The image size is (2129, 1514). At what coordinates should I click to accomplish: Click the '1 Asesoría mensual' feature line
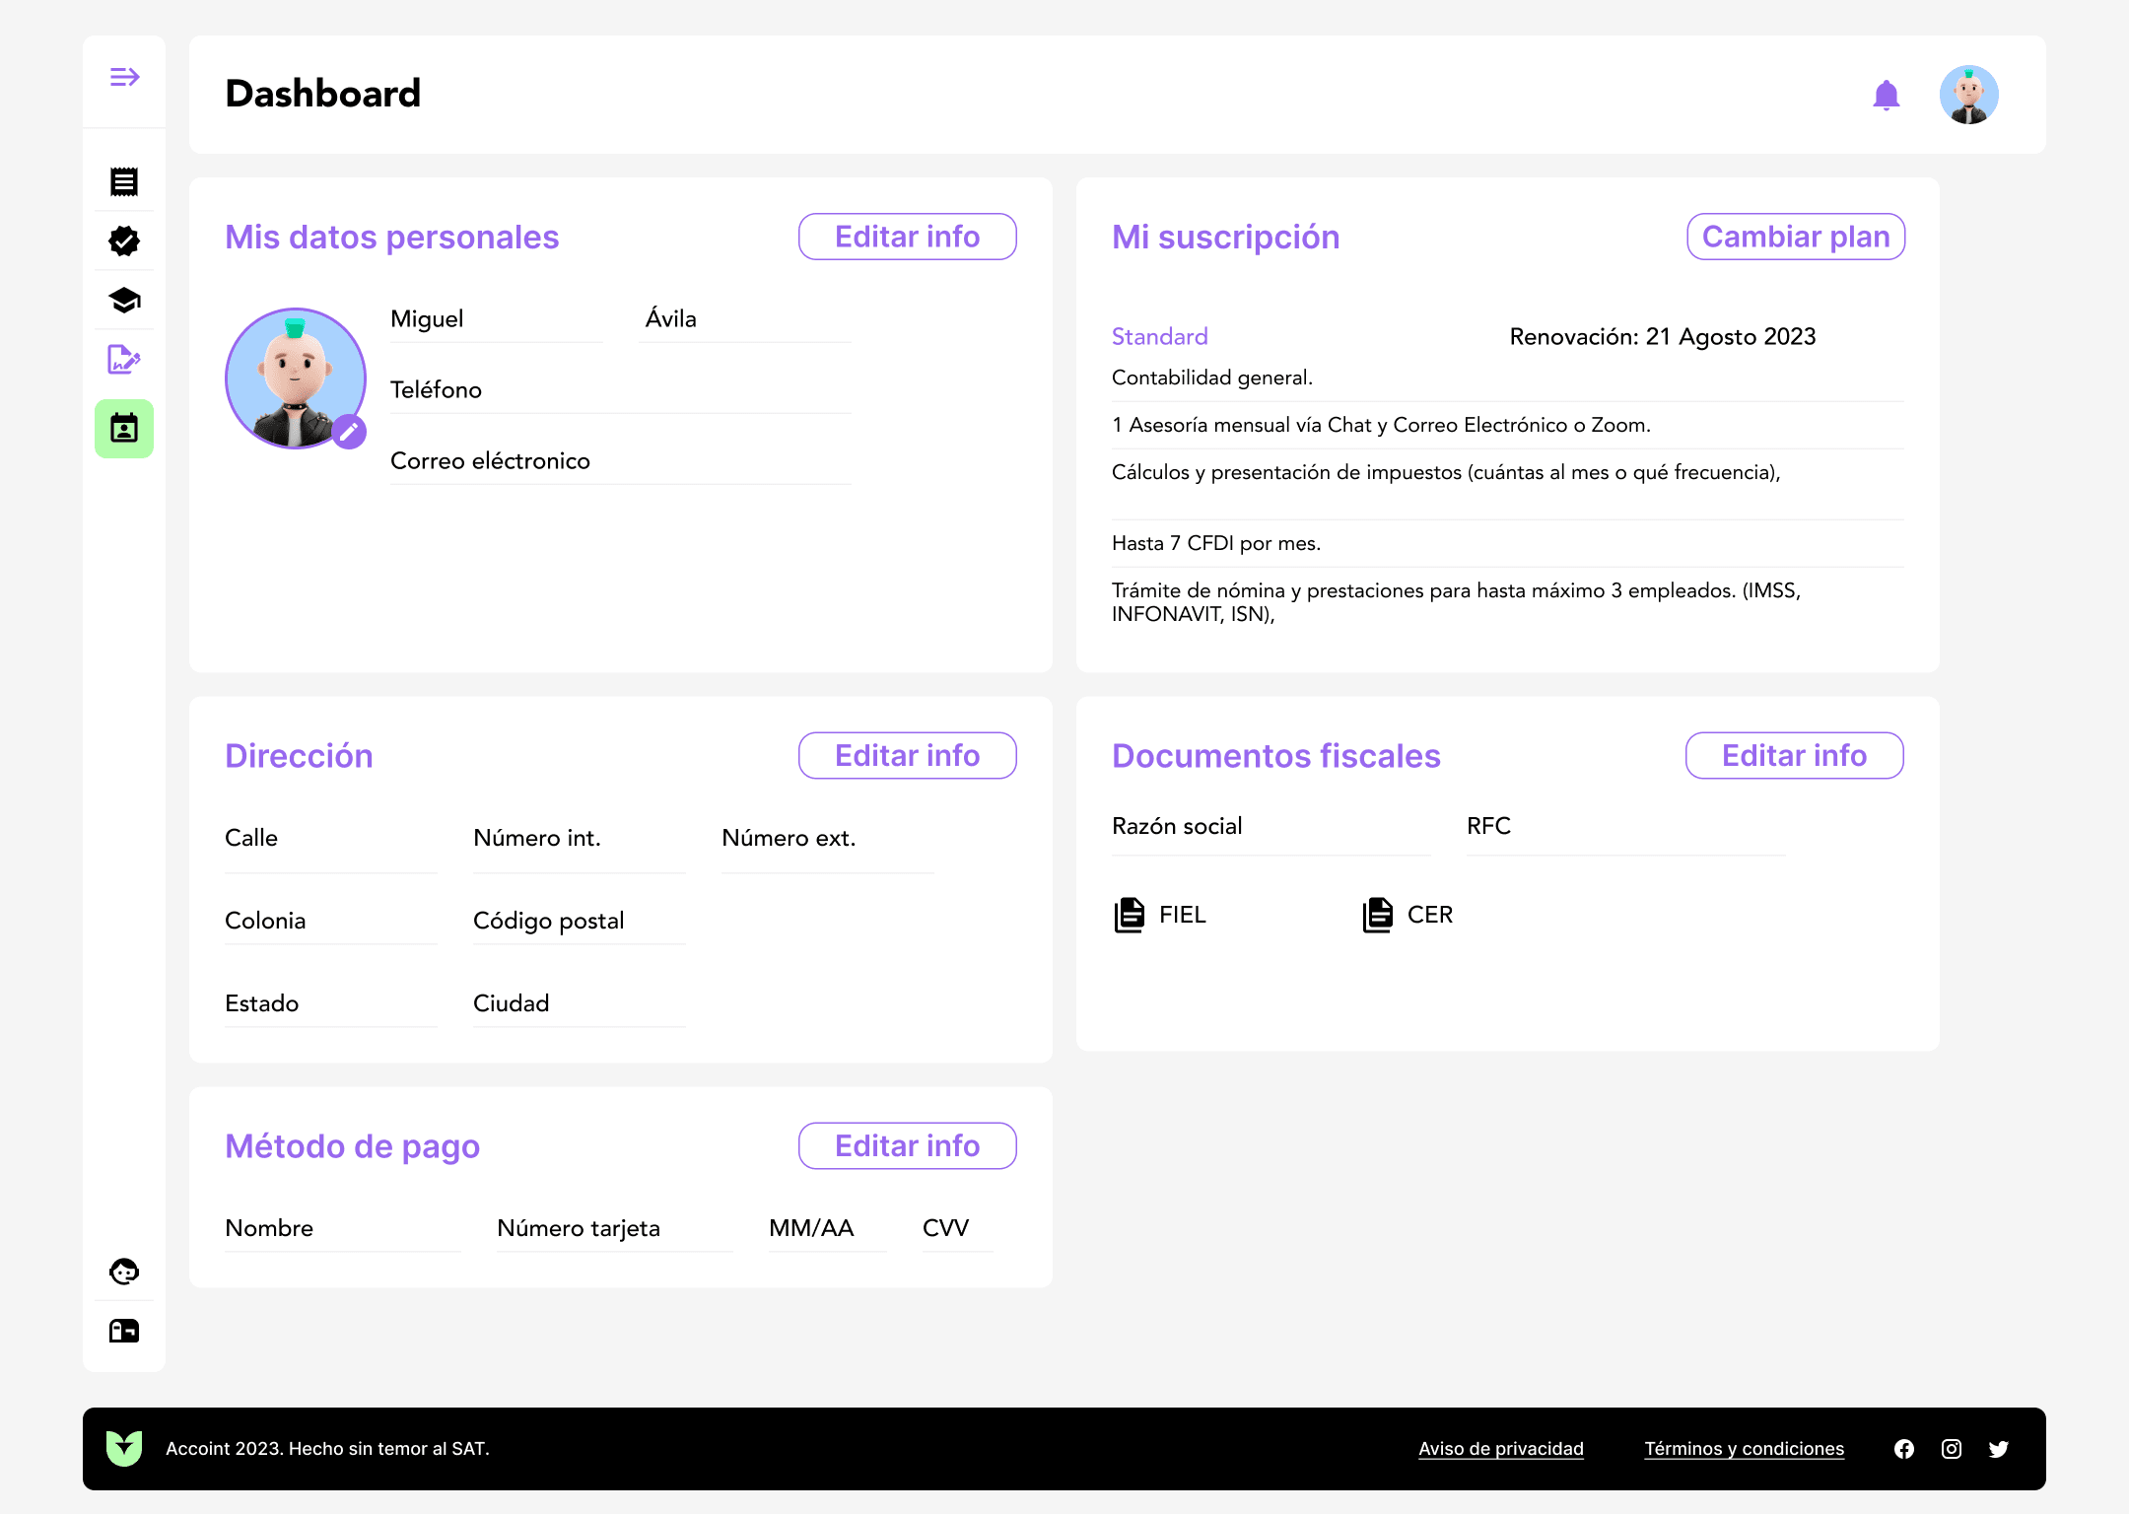(x=1381, y=425)
